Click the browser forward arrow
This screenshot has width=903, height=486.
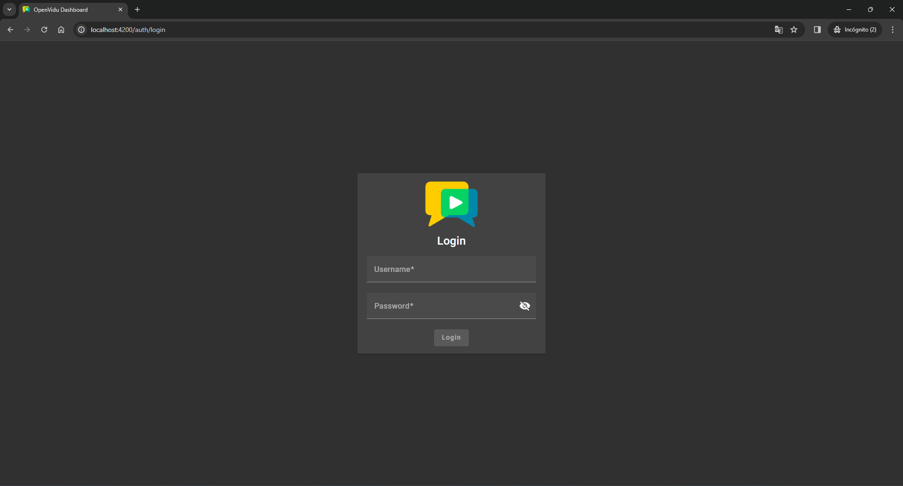tap(27, 30)
